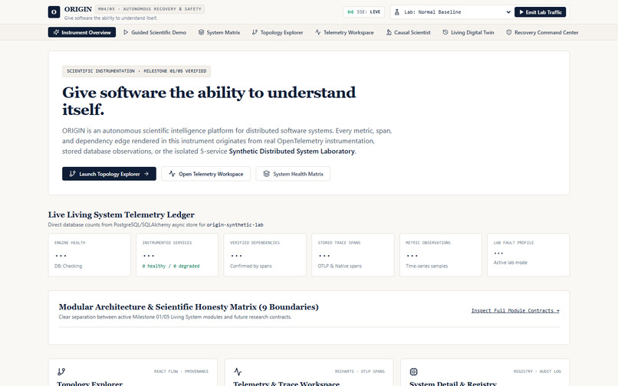Switch to Causal Scientist tab
The image size is (618, 386).
(x=409, y=32)
